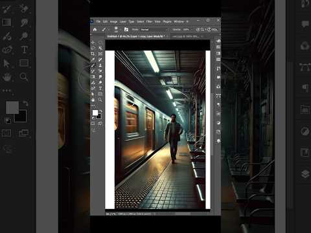The image size is (311, 233).
Task: Toggle the Brush Settings panel button
Action: click(x=126, y=29)
